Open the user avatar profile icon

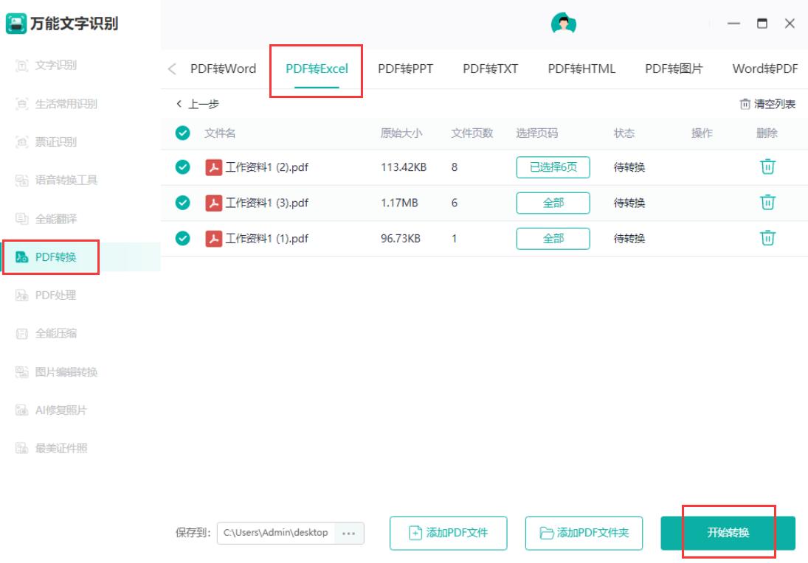click(x=563, y=24)
